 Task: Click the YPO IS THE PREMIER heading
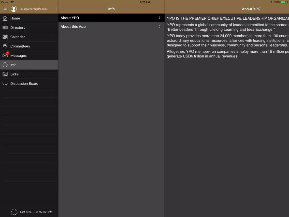tap(228, 18)
